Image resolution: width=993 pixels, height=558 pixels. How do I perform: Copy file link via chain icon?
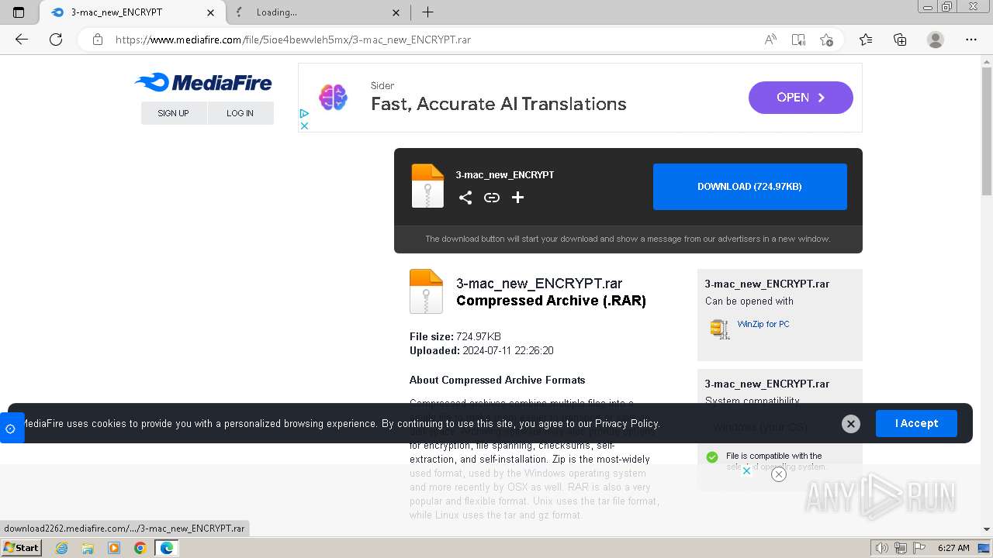pyautogui.click(x=492, y=198)
